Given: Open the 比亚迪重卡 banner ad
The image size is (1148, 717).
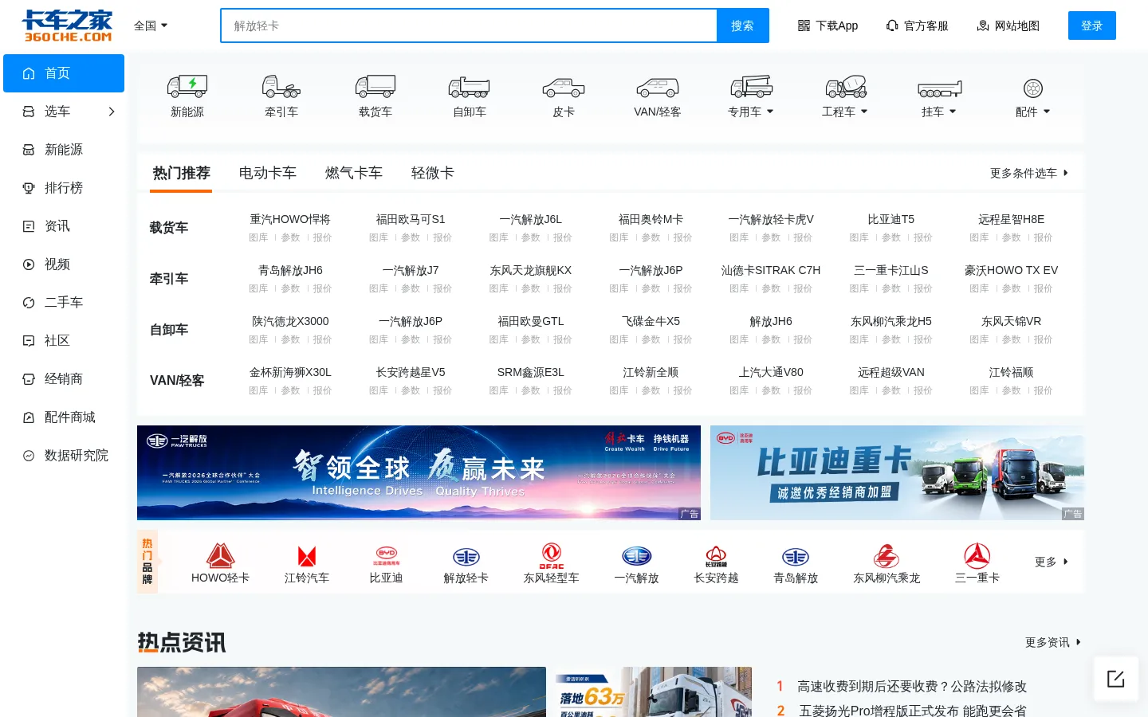Looking at the screenshot, I should [x=897, y=472].
